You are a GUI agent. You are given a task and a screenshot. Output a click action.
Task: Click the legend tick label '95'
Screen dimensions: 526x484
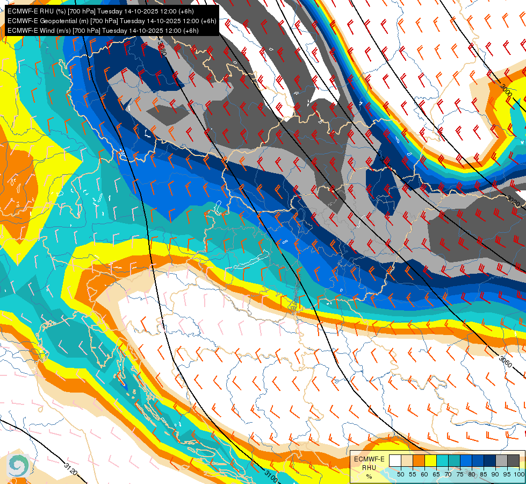pos(507,474)
